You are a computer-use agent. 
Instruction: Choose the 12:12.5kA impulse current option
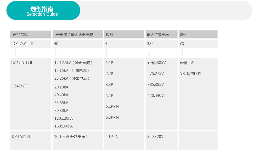[x=73, y=63]
